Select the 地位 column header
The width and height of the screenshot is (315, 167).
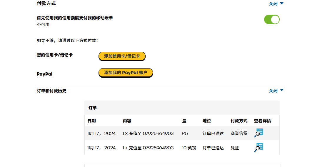207,121
